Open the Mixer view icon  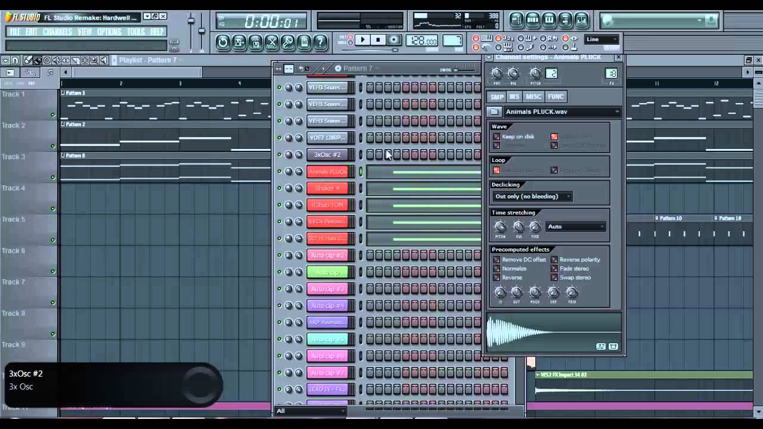click(x=581, y=20)
